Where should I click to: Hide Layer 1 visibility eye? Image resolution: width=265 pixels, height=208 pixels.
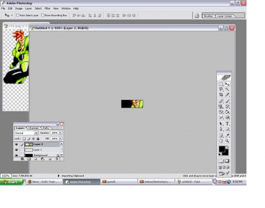pos(16,150)
